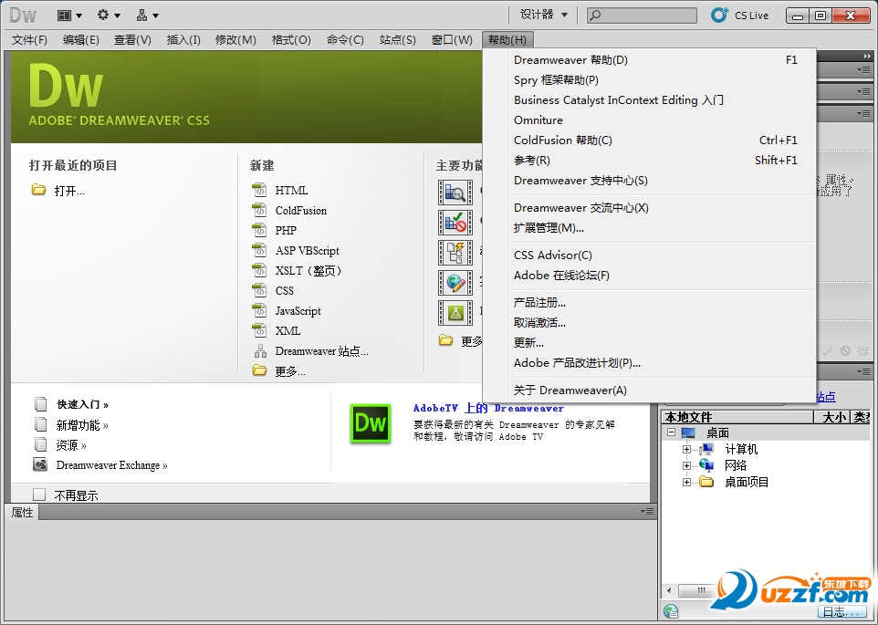This screenshot has width=878, height=625.
Task: Click the HTML new document icon
Action: click(x=259, y=191)
